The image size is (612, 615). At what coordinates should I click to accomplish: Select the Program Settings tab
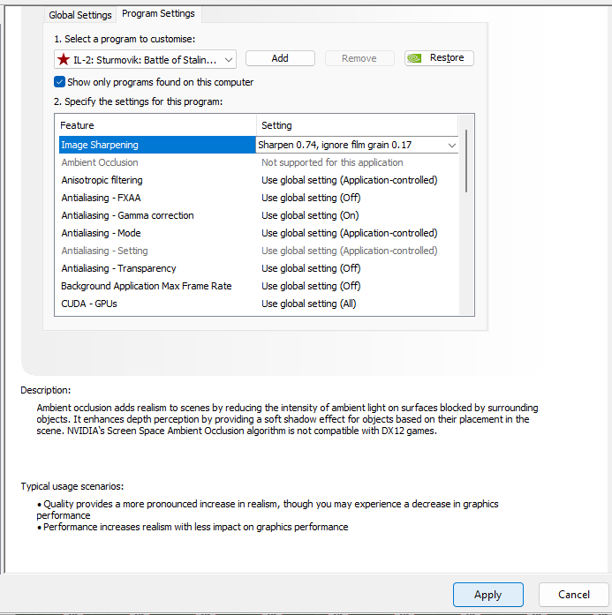point(158,14)
